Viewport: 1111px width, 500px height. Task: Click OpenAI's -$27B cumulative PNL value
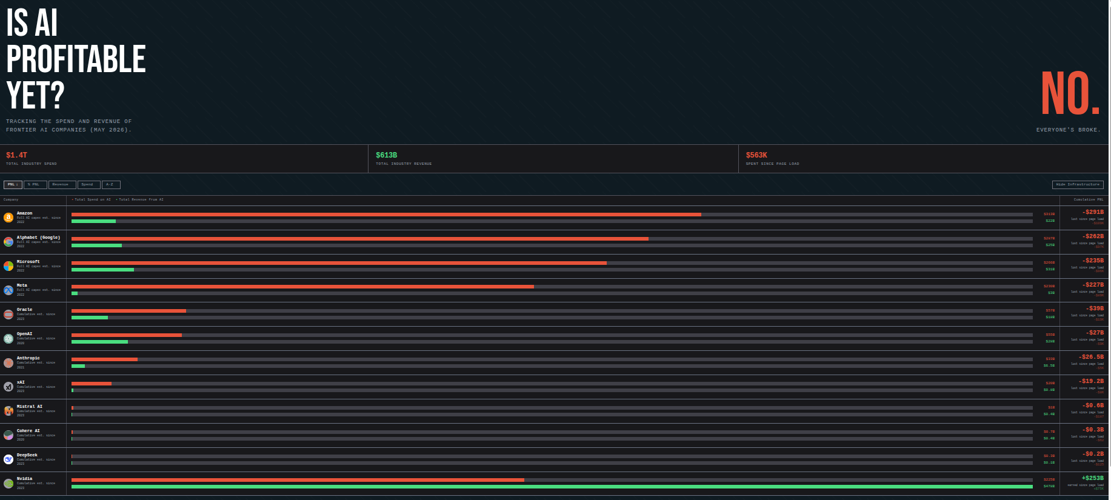[x=1095, y=333]
